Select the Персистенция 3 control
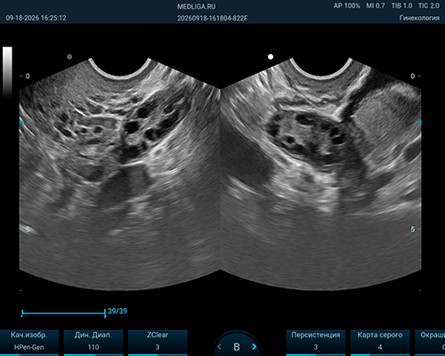Image resolution: width=445 pixels, height=356 pixels. tap(316, 343)
